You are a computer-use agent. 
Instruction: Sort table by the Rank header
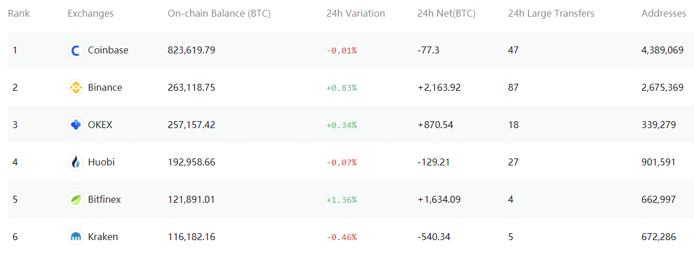pos(18,13)
